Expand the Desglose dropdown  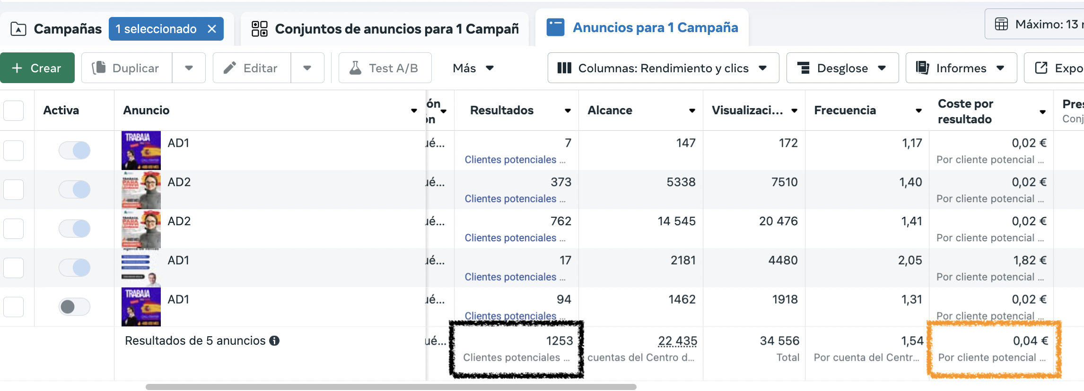coord(842,68)
